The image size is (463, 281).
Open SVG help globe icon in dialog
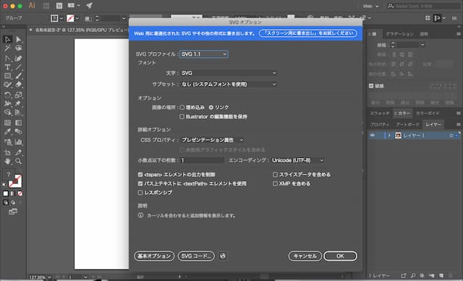tap(223, 256)
